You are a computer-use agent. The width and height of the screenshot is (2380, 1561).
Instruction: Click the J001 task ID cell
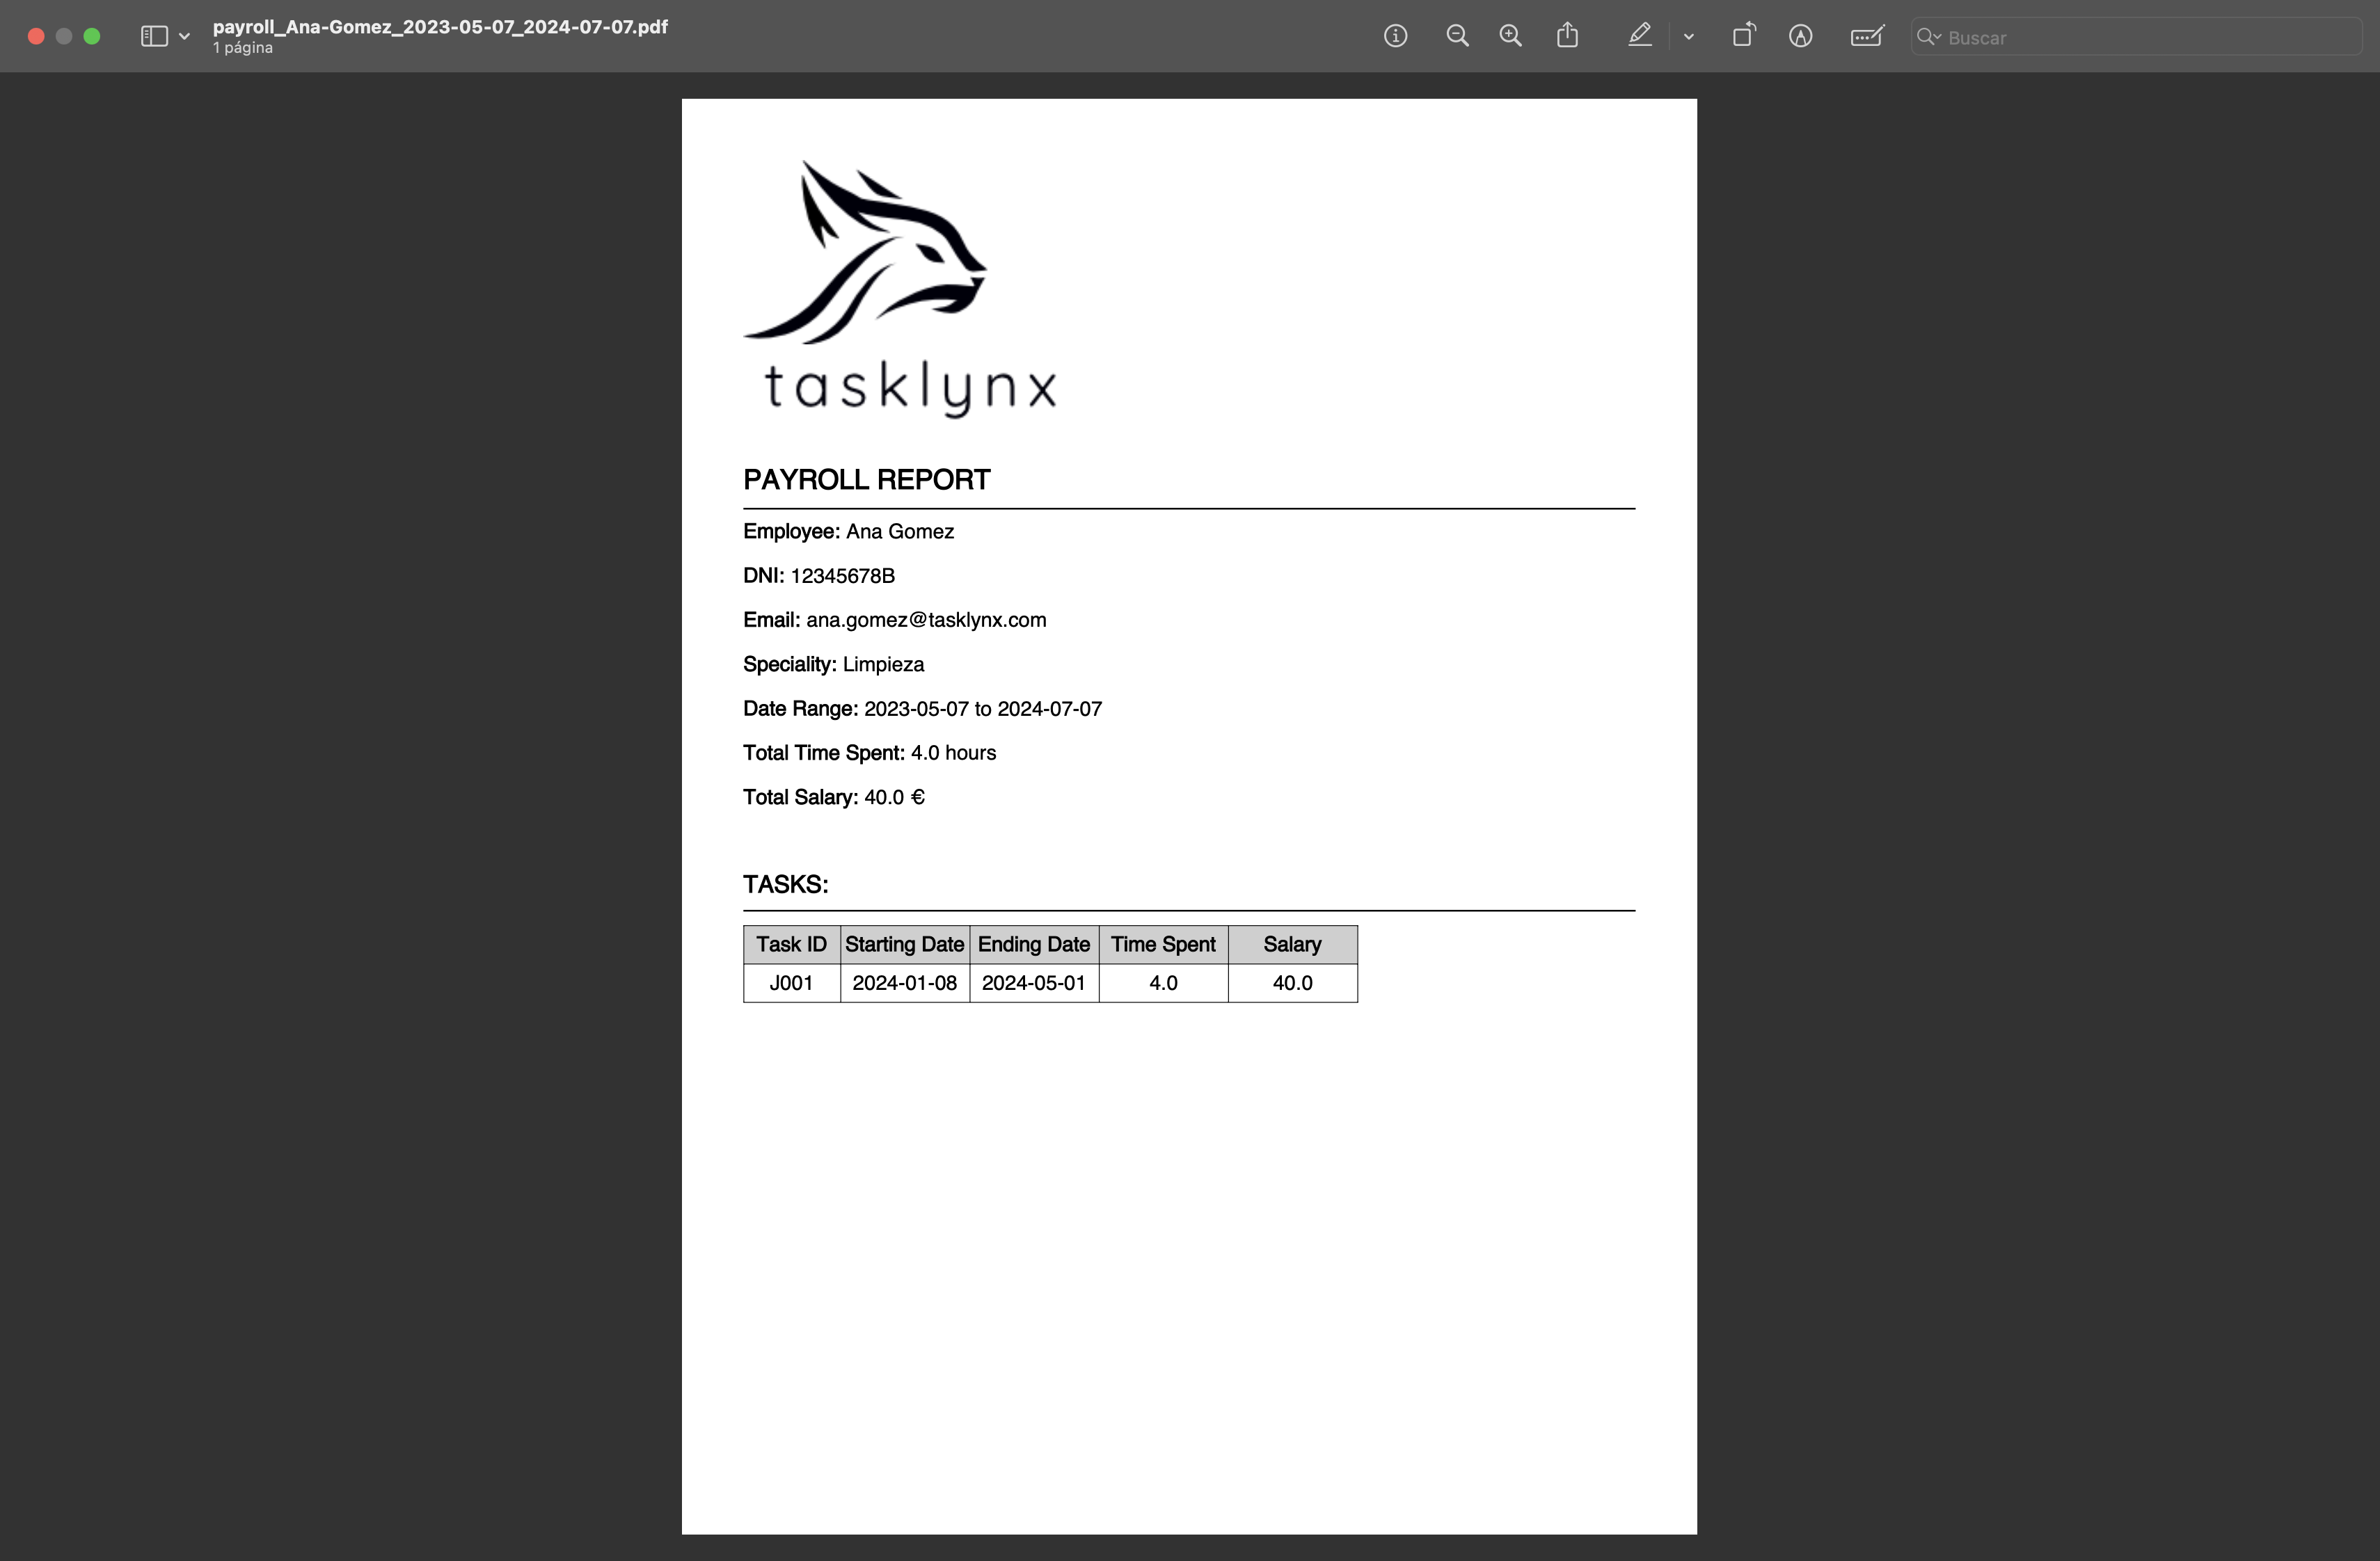click(x=791, y=984)
